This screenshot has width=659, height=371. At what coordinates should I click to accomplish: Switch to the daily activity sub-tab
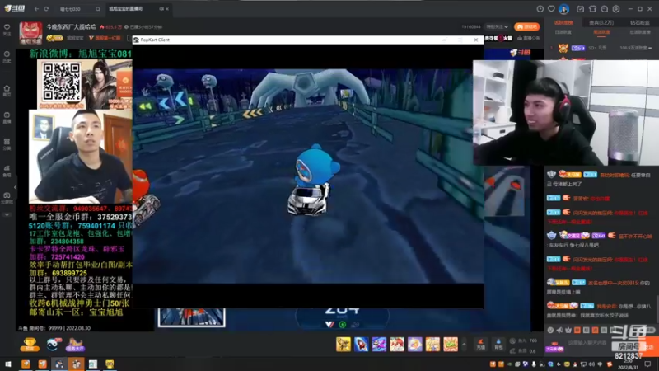563,32
